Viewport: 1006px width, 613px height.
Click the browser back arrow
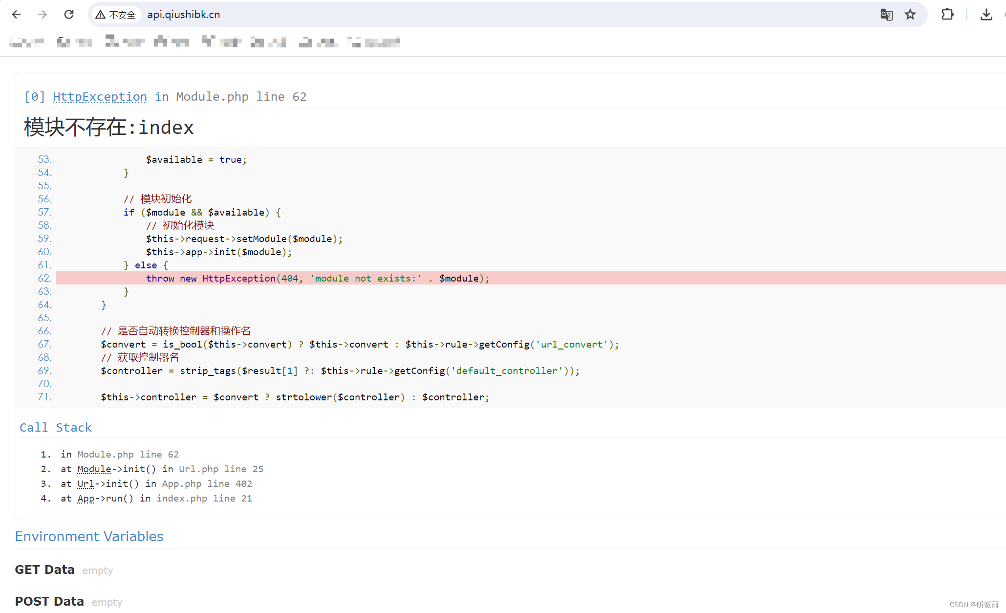point(16,15)
